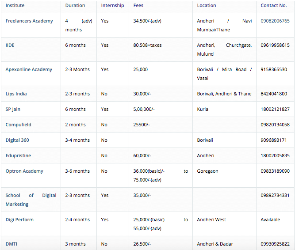Select 3-6 months duration for Optron Academy
The image size is (295, 250).
tap(77, 171)
